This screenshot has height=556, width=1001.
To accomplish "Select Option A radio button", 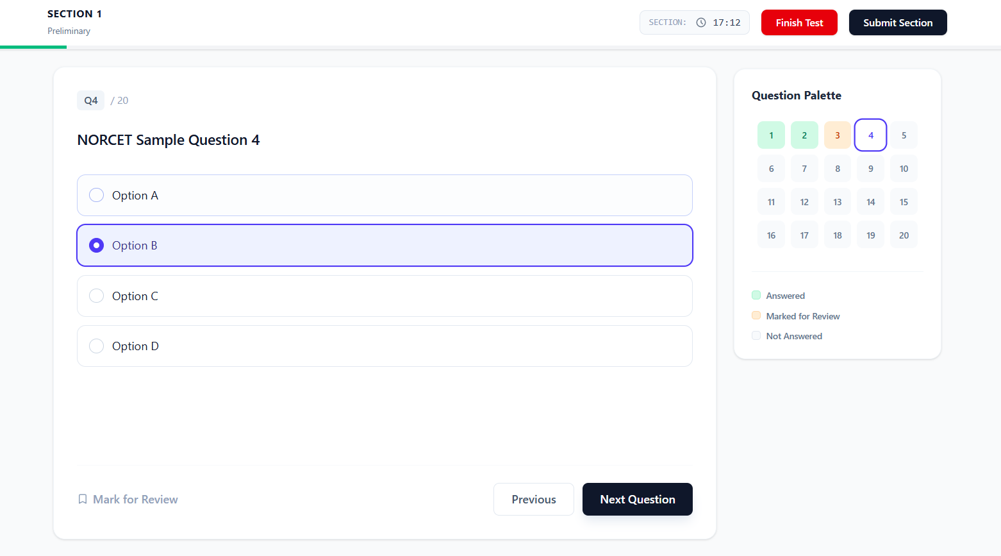I will (x=96, y=195).
